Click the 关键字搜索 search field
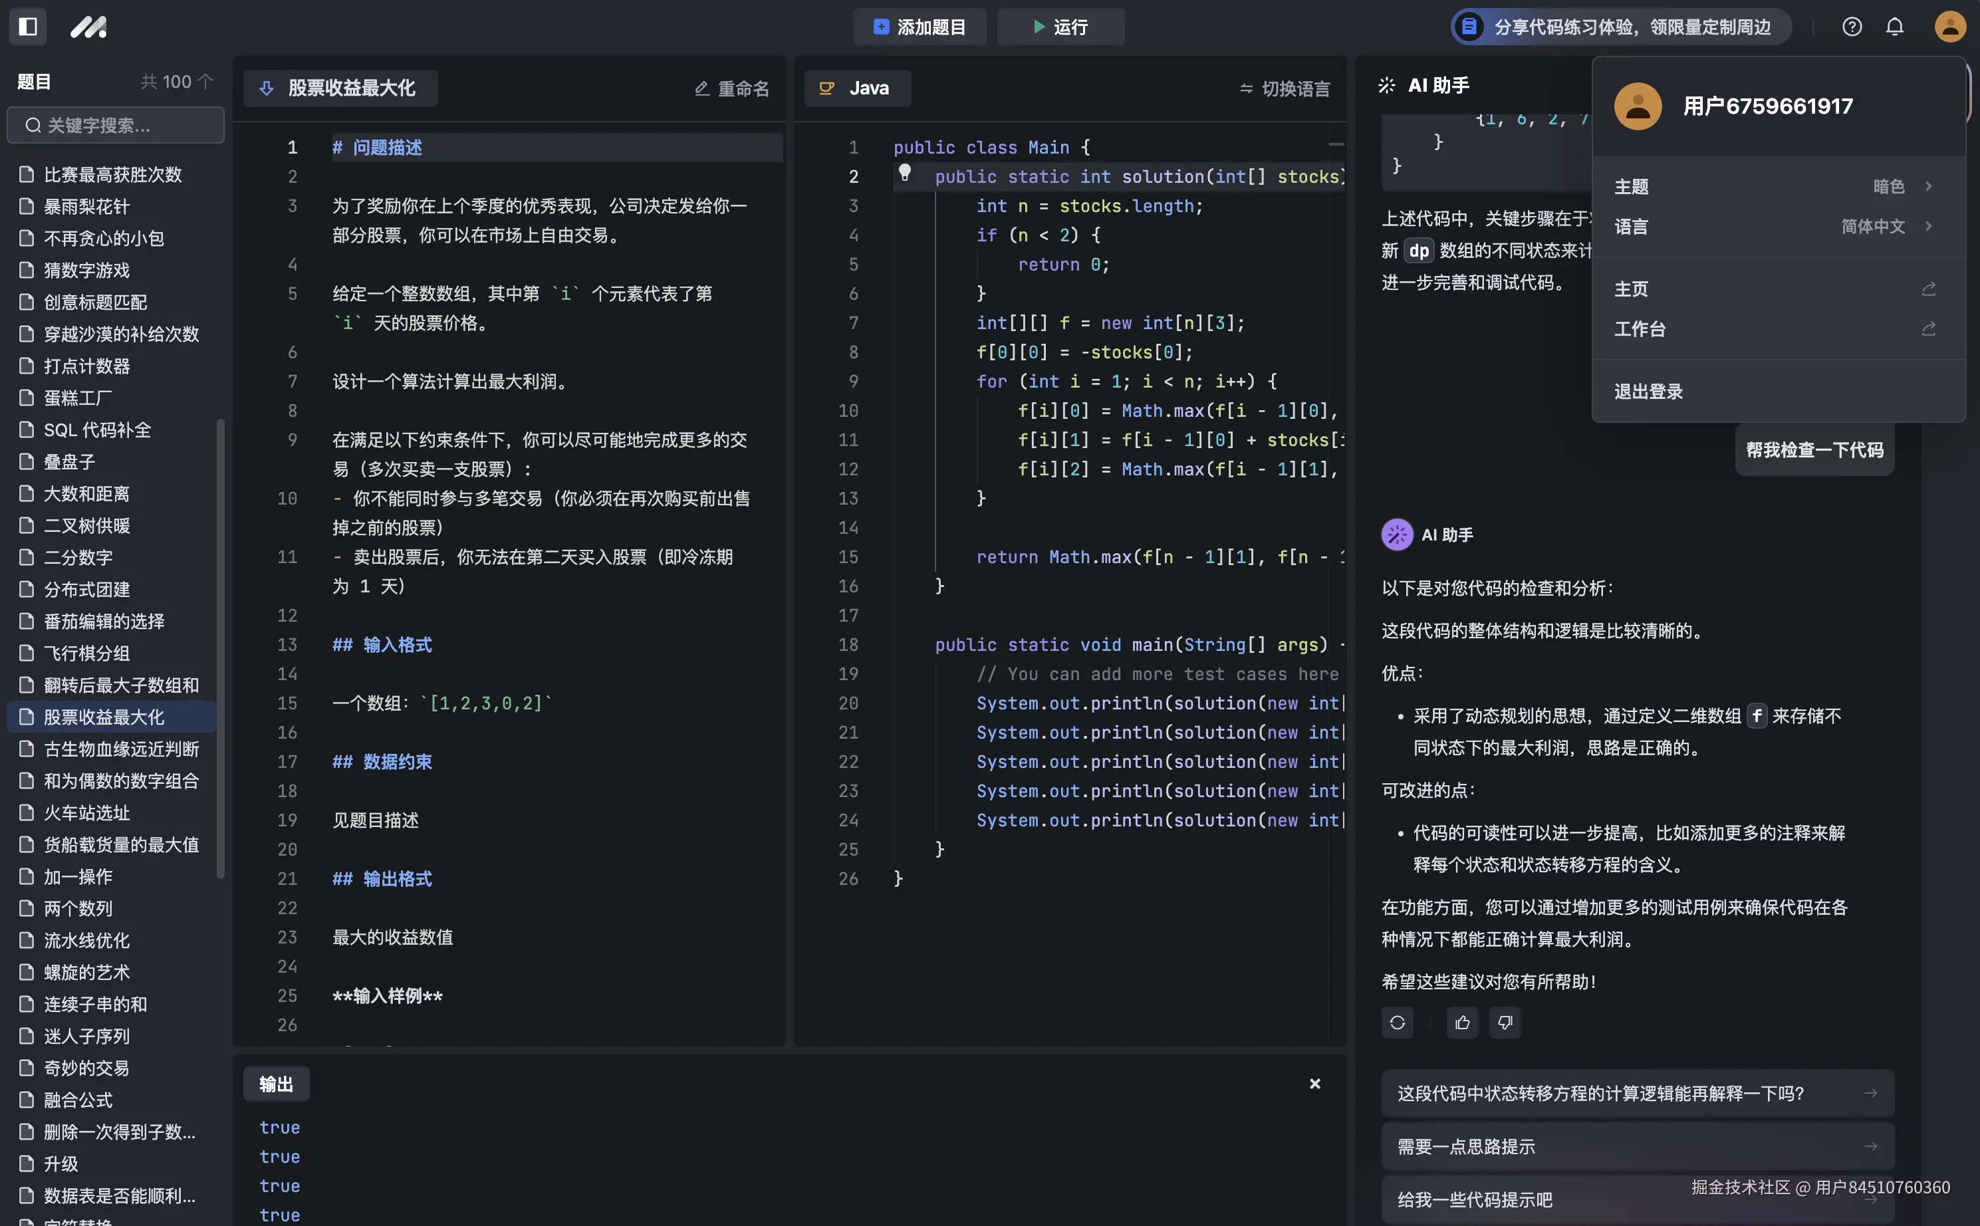Viewport: 1980px width, 1226px height. tap(116, 125)
